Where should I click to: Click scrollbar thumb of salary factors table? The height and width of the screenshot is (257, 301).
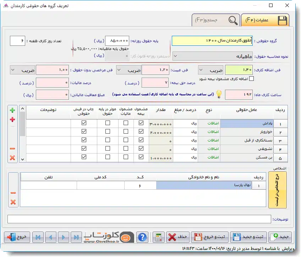22,124
